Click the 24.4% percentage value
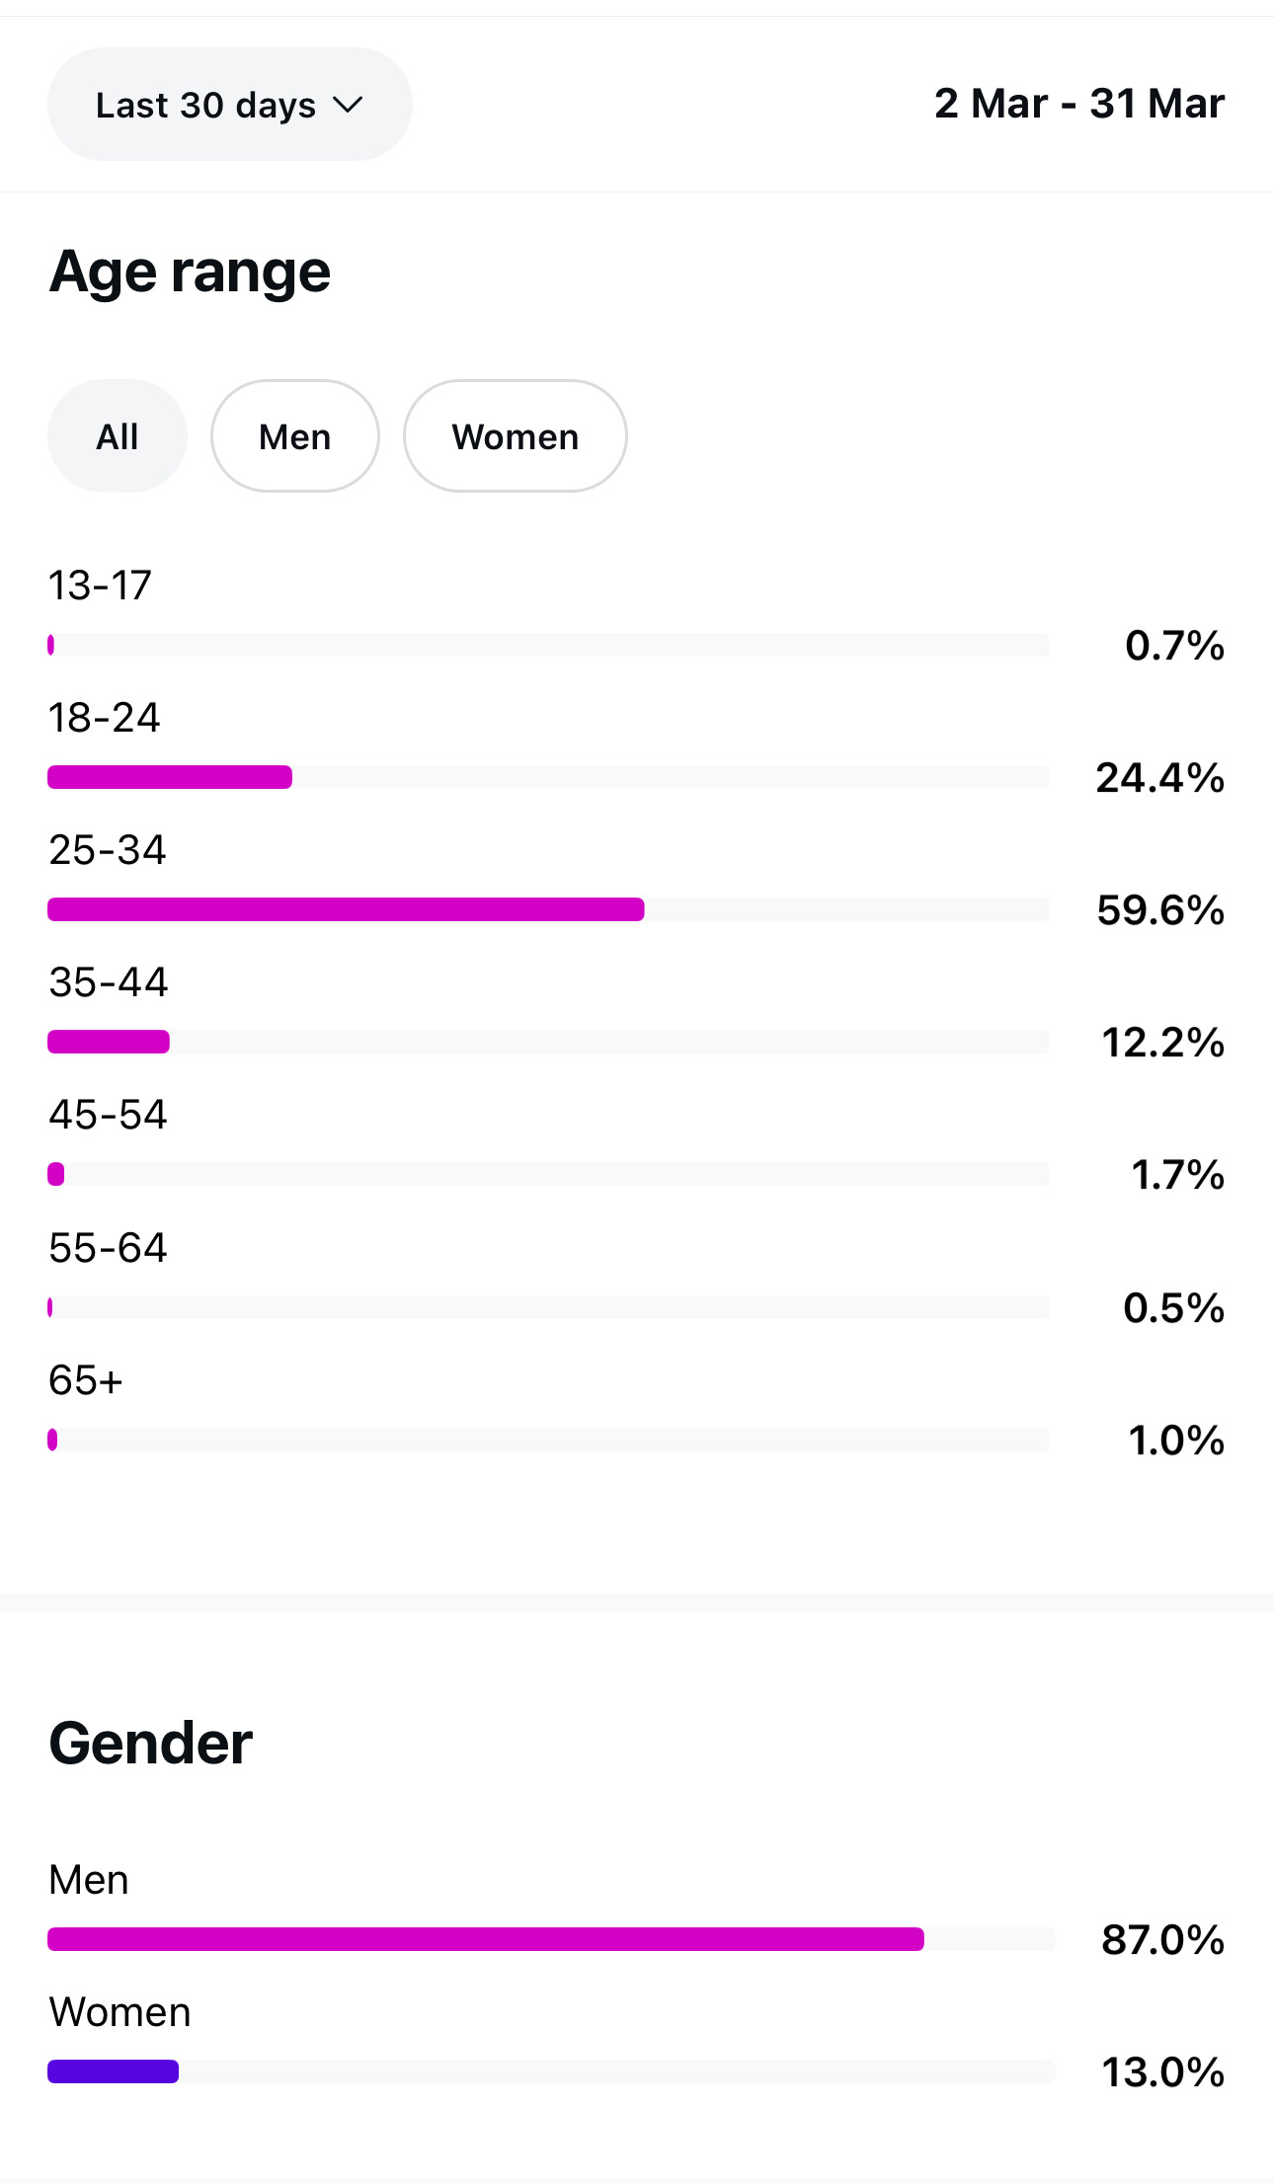This screenshot has width=1274, height=2183. point(1160,778)
